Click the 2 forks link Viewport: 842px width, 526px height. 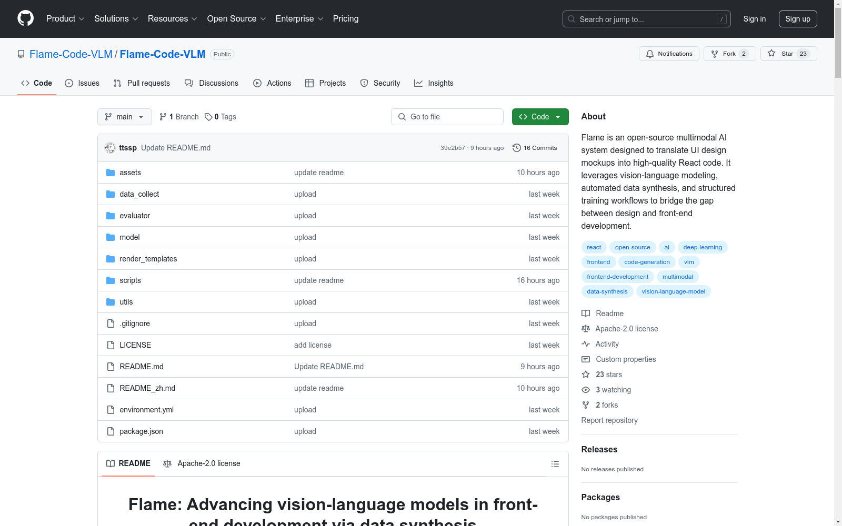(x=607, y=405)
